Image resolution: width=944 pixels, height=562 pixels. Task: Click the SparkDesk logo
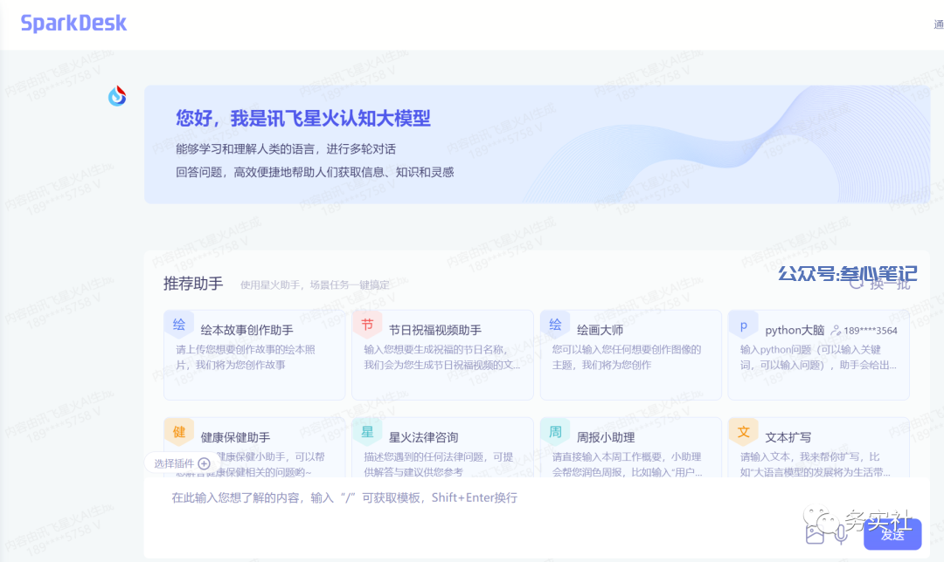click(73, 23)
